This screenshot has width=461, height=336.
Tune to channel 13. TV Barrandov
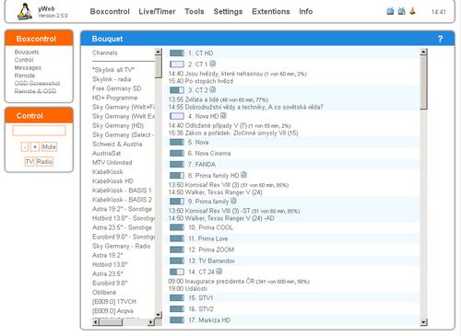click(x=211, y=261)
